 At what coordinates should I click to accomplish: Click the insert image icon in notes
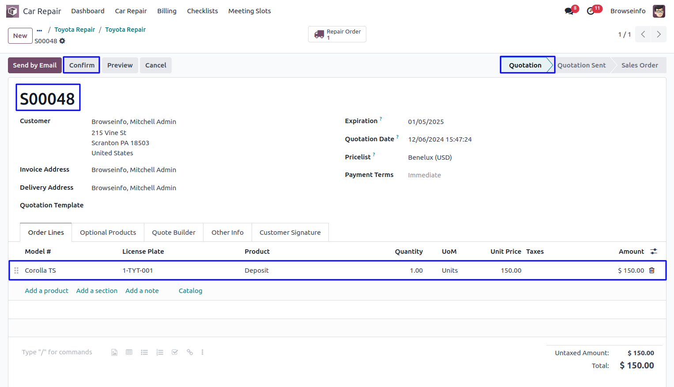click(x=114, y=352)
